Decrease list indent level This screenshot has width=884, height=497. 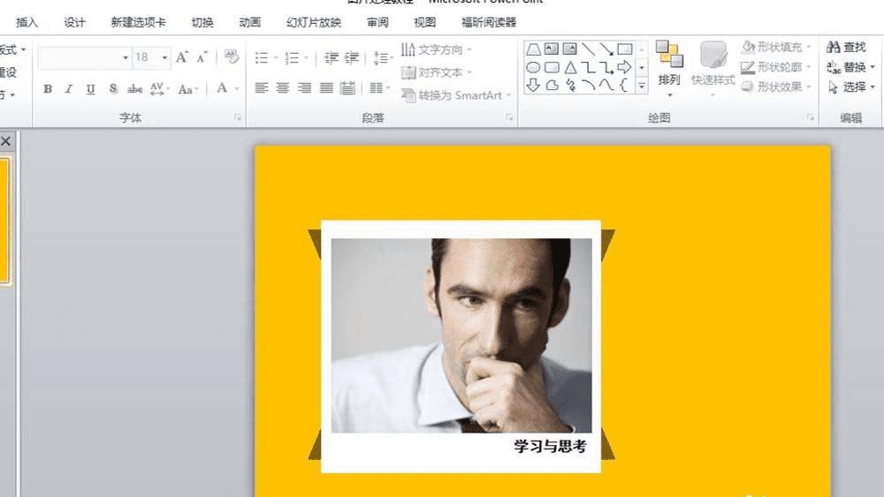pos(331,57)
